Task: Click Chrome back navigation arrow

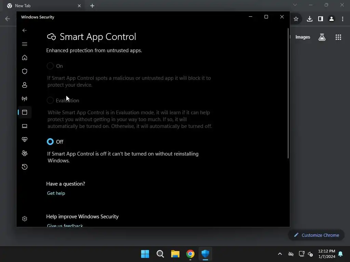Action: 8,19
